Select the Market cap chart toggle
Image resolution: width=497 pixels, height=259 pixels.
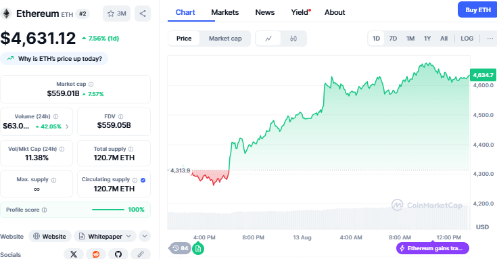tap(225, 39)
